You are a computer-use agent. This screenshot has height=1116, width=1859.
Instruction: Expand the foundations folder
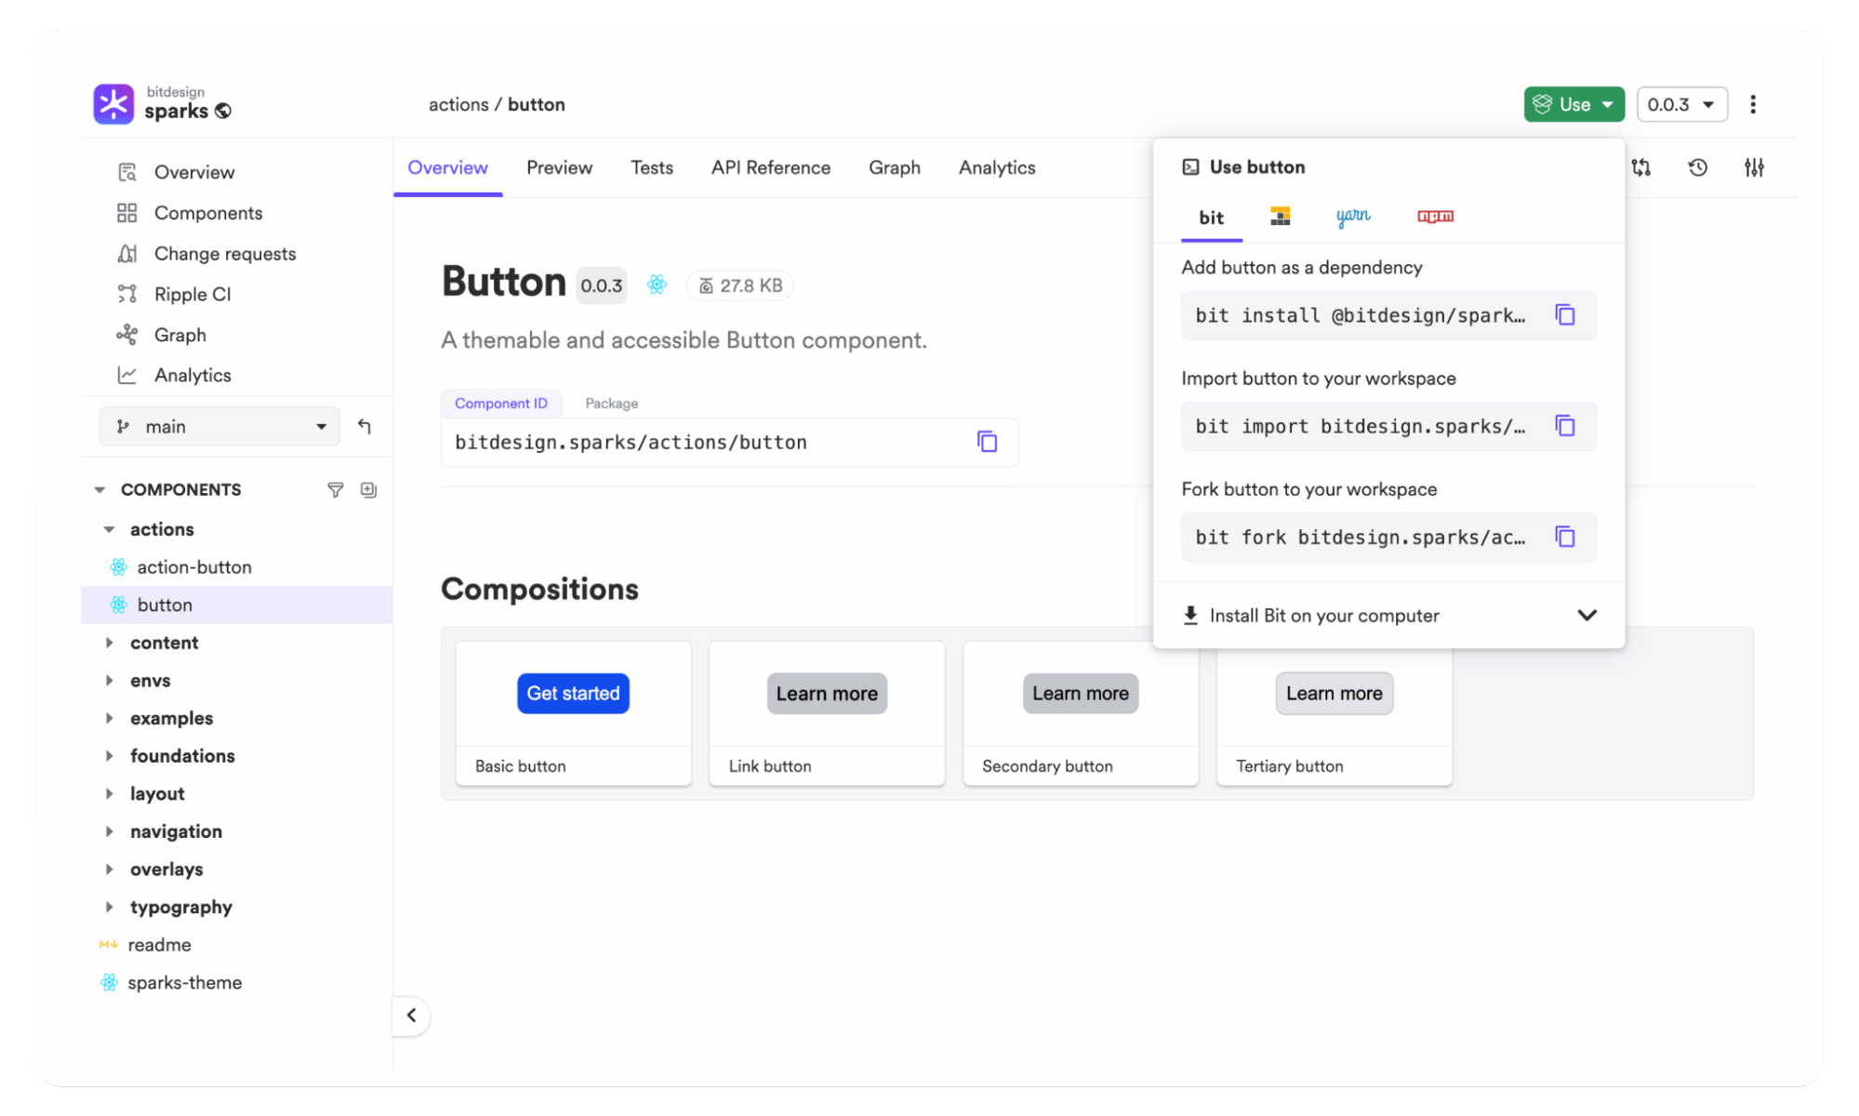click(109, 756)
